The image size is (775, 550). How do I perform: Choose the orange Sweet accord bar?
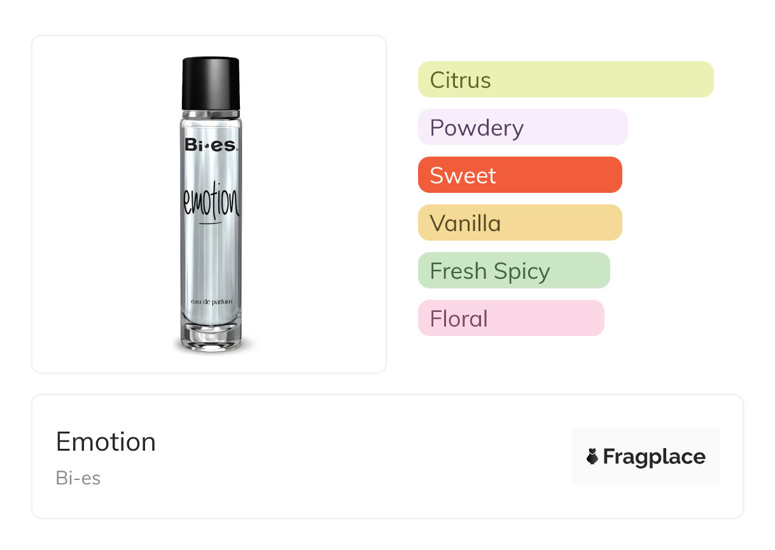click(x=519, y=175)
